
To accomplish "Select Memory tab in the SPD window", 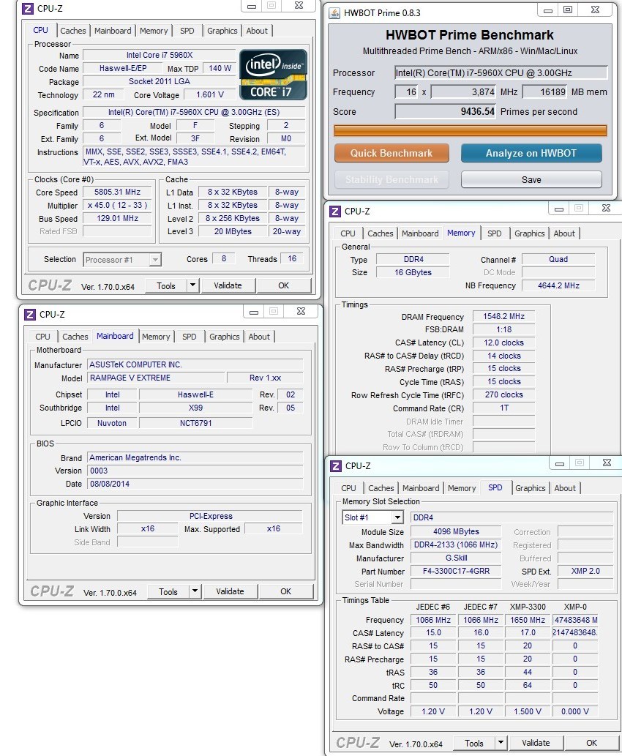I will click(462, 488).
